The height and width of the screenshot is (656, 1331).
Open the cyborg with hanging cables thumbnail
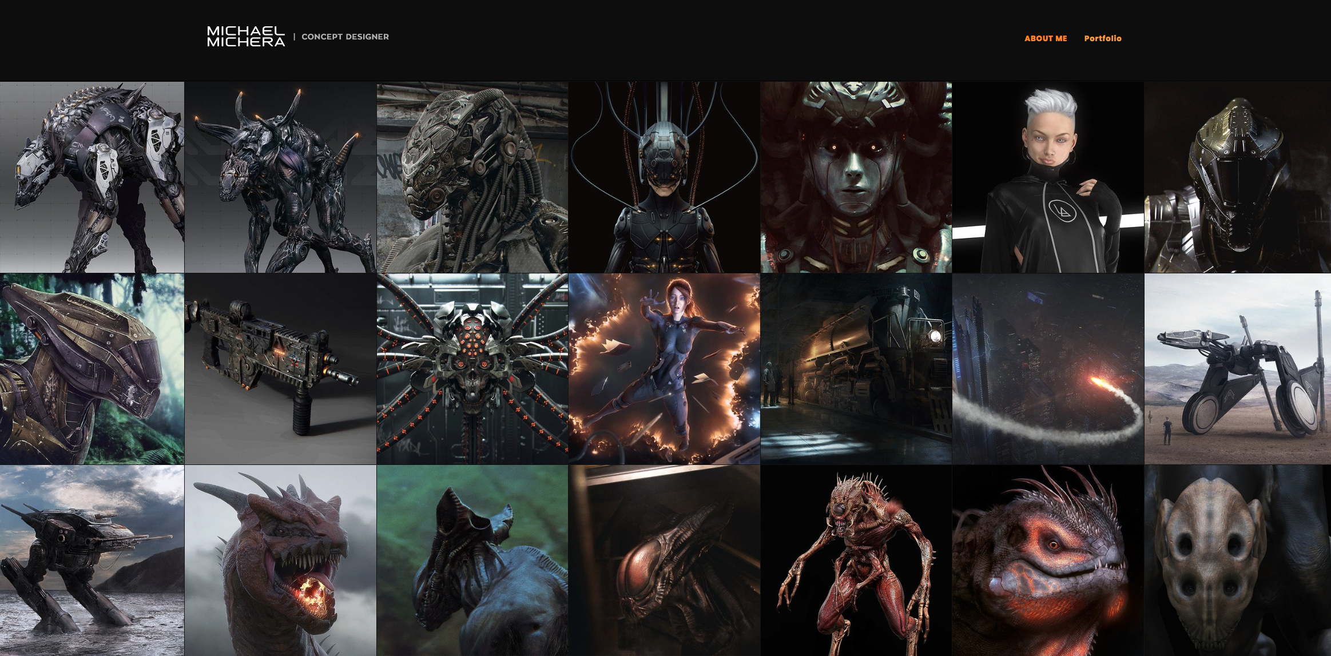664,177
